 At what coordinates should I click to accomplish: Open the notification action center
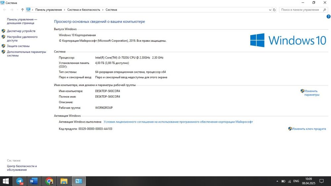coord(321,181)
